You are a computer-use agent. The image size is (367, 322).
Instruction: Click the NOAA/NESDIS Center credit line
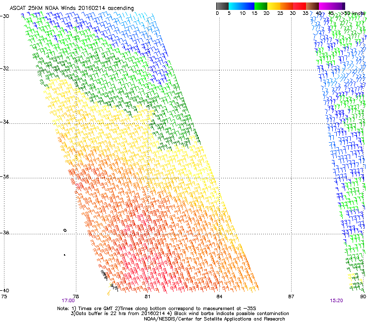(214, 319)
